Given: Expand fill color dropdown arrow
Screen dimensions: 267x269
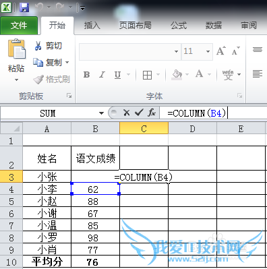Looking at the screenshot, I should pos(187,74).
